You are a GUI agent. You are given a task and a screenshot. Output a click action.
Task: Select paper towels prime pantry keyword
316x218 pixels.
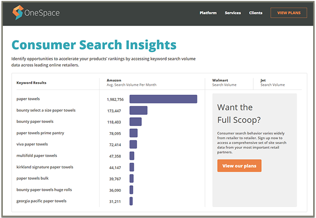click(x=40, y=133)
